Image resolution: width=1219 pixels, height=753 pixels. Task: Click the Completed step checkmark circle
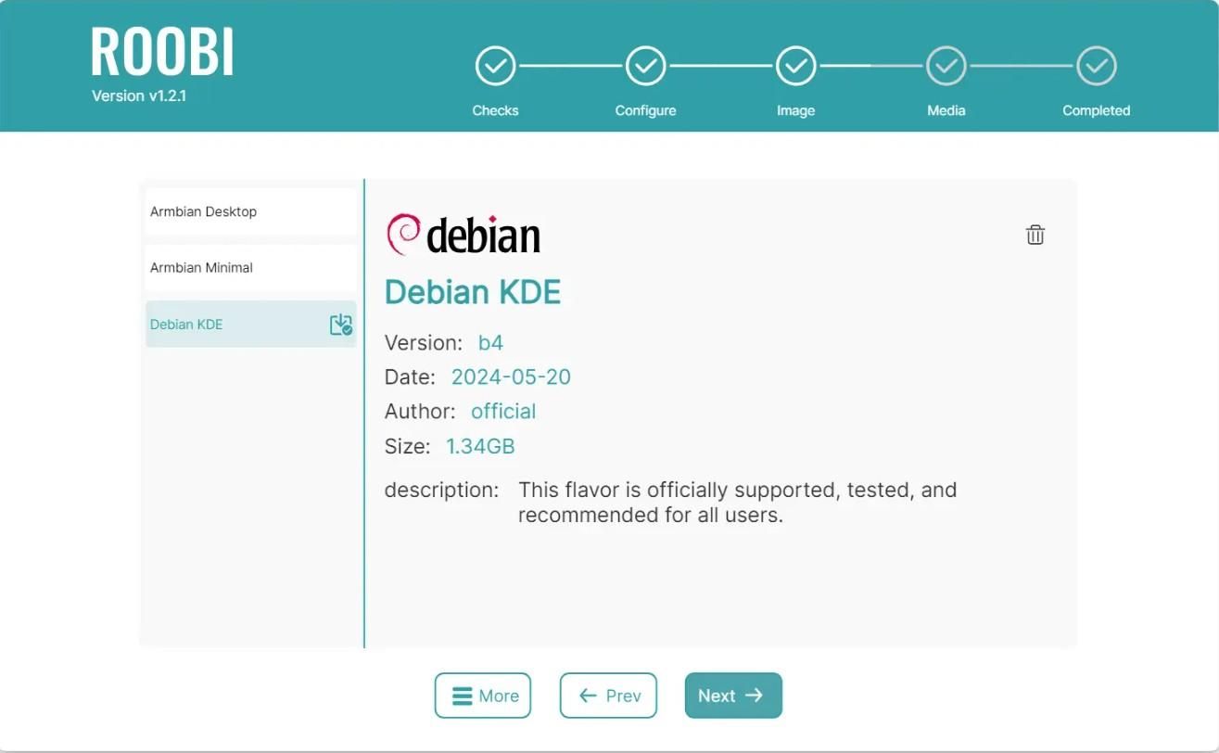point(1097,66)
